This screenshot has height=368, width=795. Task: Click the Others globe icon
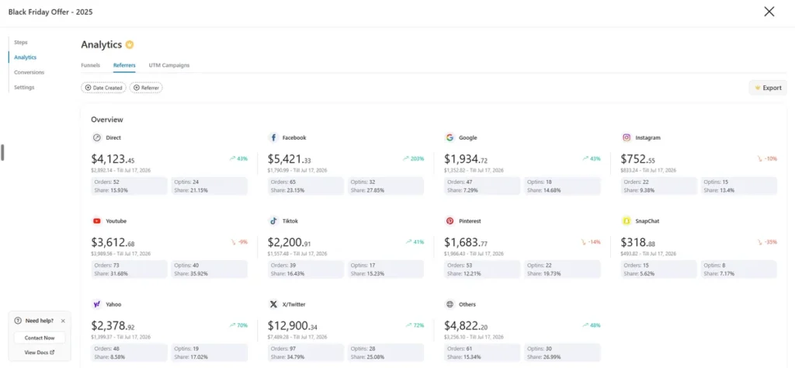click(450, 304)
